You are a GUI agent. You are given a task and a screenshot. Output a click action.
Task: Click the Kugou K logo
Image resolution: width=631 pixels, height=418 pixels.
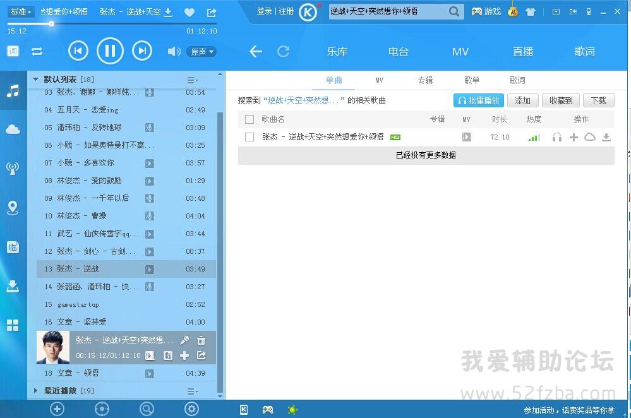308,13
